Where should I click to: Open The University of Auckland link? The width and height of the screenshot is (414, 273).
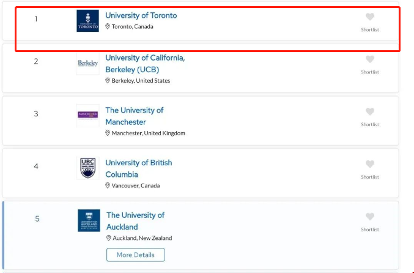point(135,221)
